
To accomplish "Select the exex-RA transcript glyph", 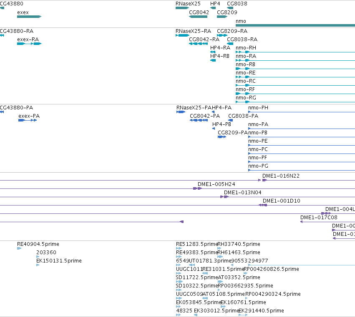I will (x=29, y=44).
